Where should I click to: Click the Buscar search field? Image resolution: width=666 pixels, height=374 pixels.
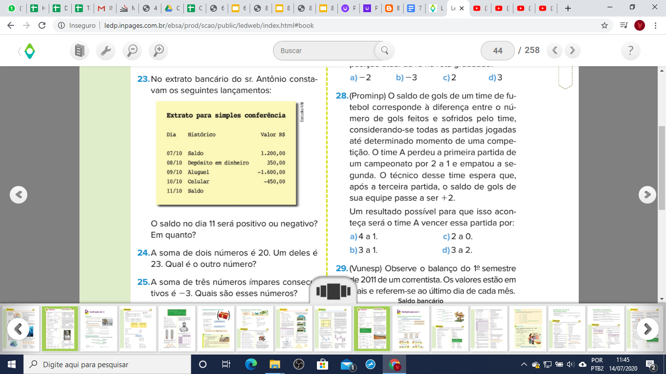pos(325,50)
